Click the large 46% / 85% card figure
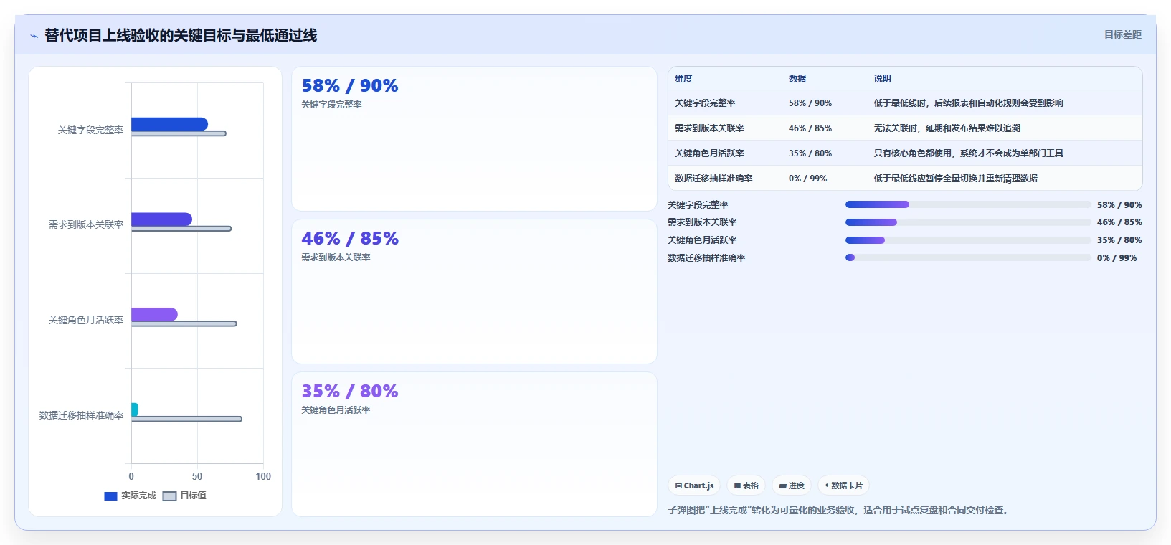The image size is (1171, 545). pyautogui.click(x=350, y=238)
